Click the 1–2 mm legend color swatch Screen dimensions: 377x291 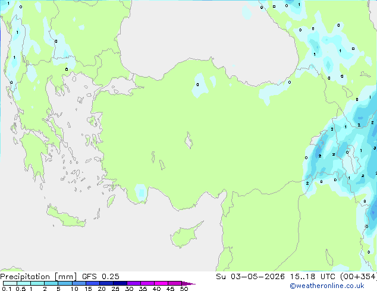coord(37,283)
